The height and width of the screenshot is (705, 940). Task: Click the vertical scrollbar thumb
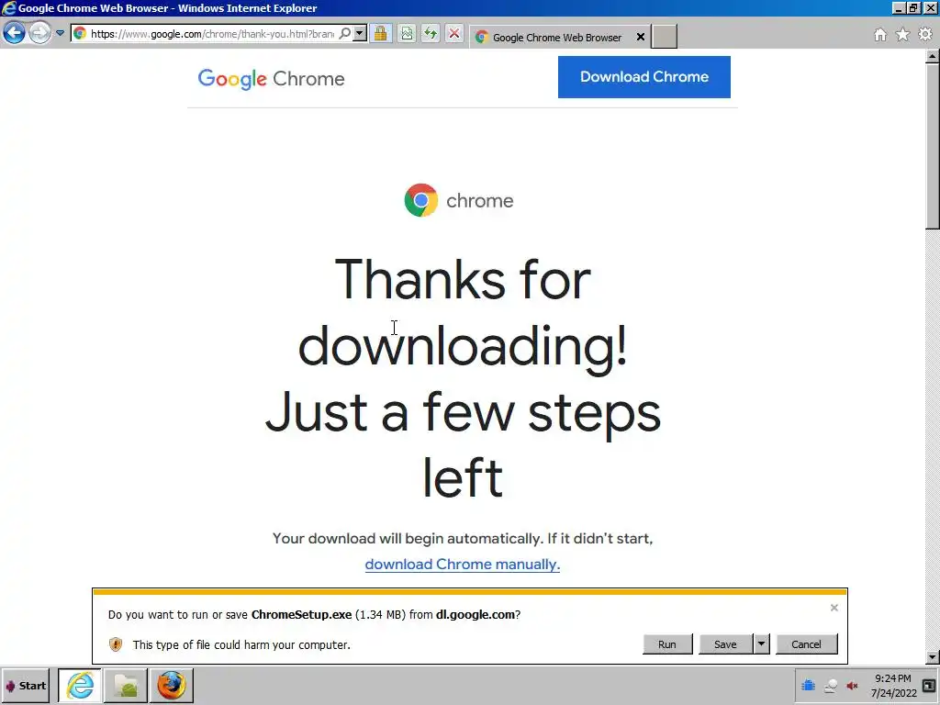point(933,146)
